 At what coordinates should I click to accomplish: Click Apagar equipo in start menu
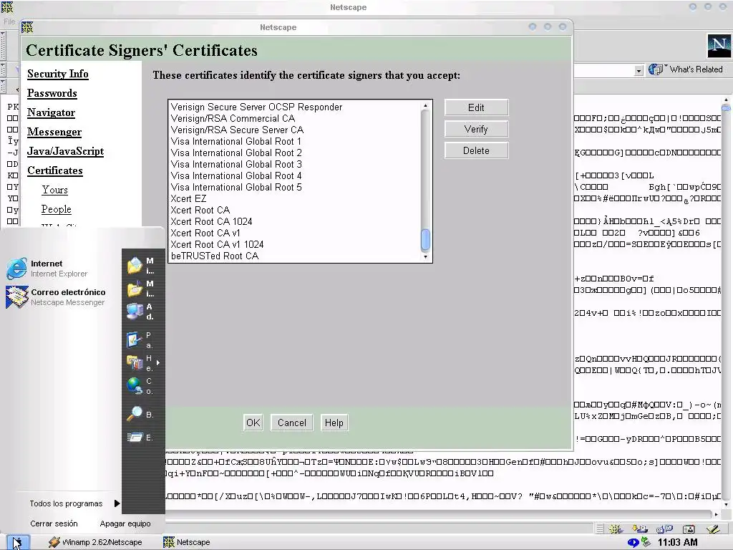click(x=125, y=524)
